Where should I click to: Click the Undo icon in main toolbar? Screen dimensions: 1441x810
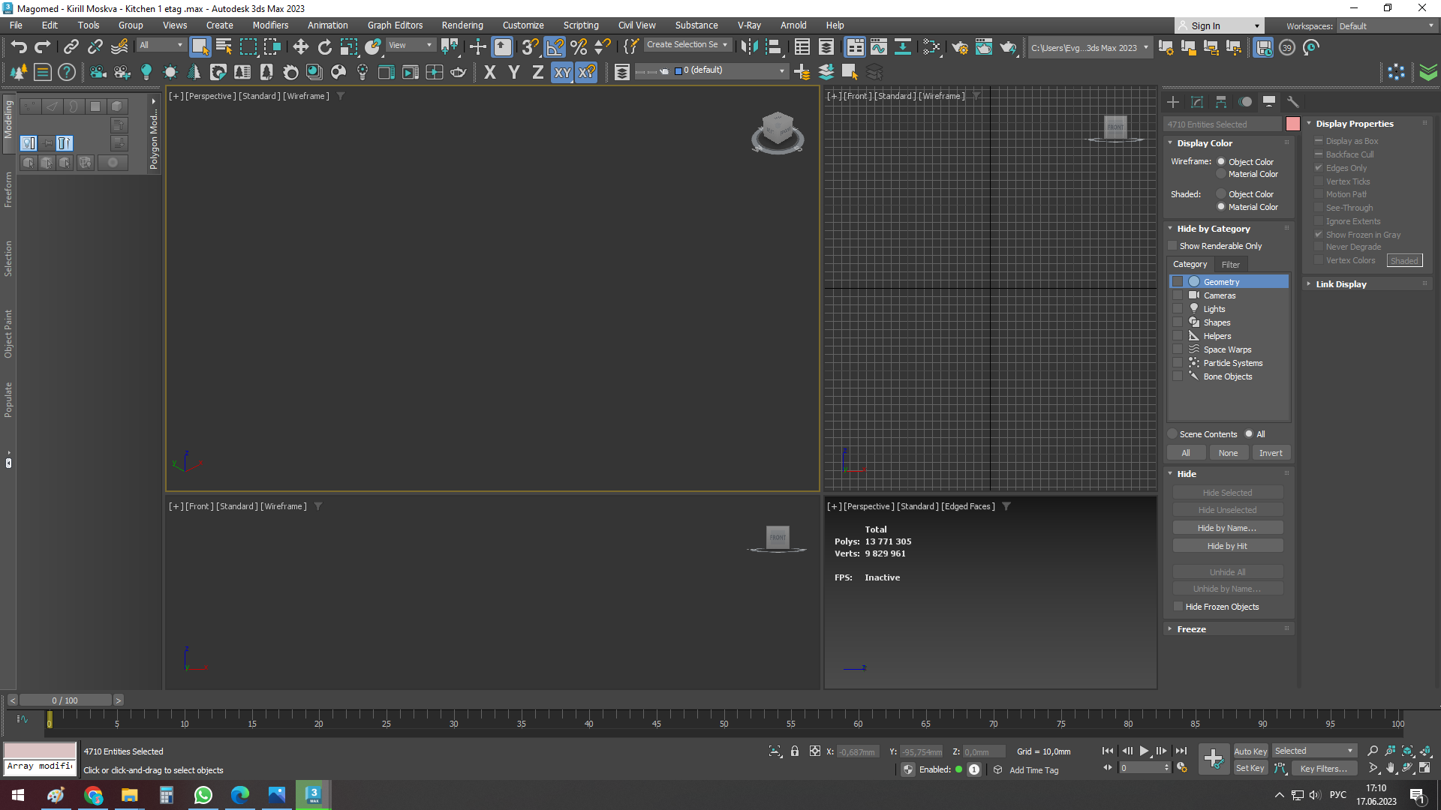(x=19, y=47)
